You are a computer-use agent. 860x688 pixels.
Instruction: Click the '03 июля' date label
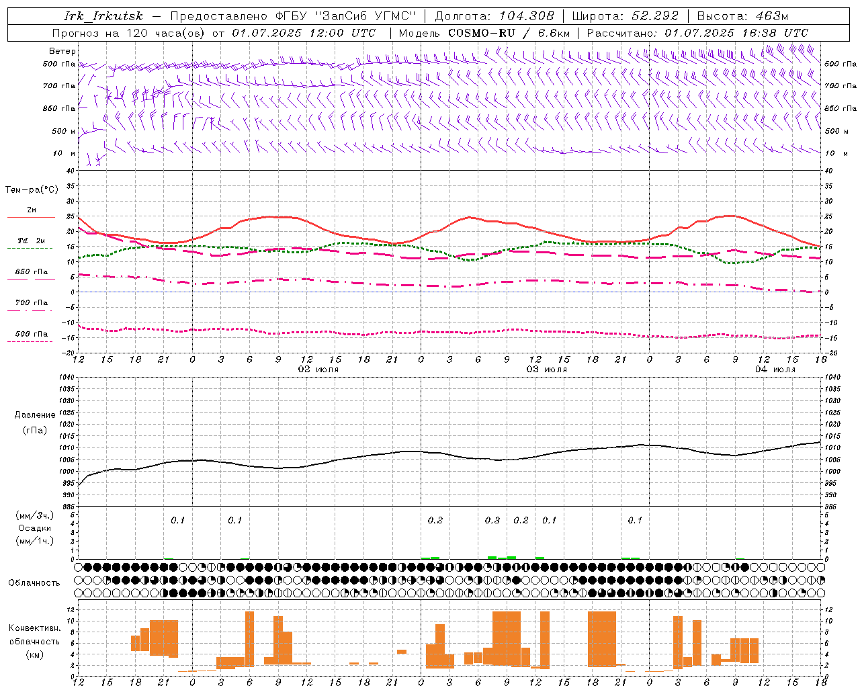tap(546, 370)
